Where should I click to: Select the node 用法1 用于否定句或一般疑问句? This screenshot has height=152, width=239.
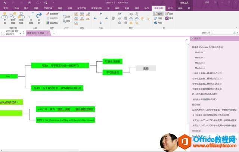[x=60, y=65]
